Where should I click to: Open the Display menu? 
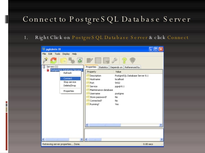(66, 54)
